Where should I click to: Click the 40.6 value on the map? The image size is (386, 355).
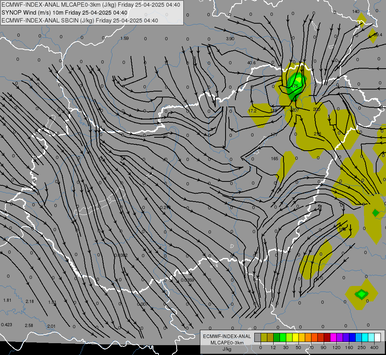click(x=251, y=63)
